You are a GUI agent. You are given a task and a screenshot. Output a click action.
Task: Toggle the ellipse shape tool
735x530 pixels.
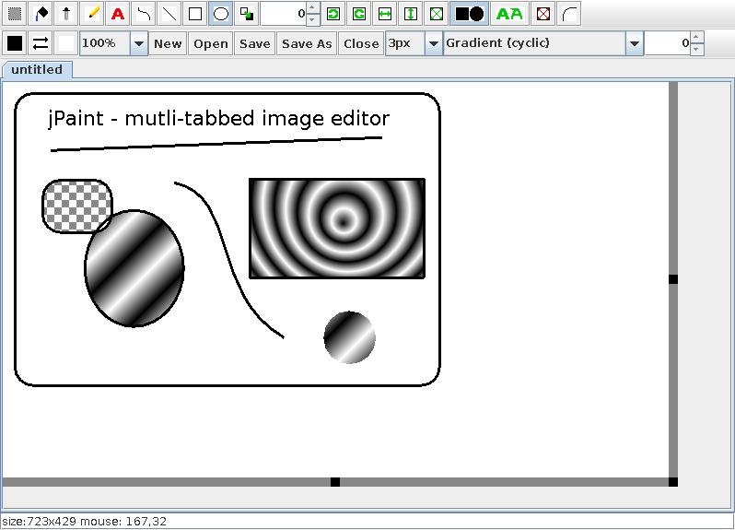221,14
